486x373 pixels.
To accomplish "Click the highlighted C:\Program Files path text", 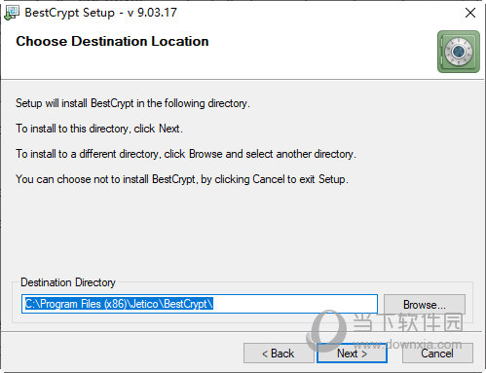I will click(x=119, y=304).
